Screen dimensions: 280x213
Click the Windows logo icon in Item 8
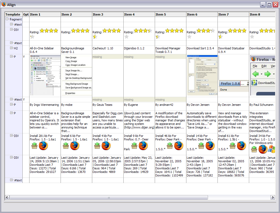(271, 149)
